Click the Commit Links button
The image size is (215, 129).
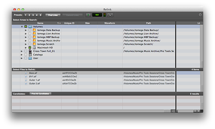coord(72,15)
